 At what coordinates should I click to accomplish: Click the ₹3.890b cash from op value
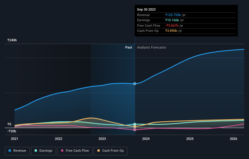pyautogui.click(x=171, y=31)
